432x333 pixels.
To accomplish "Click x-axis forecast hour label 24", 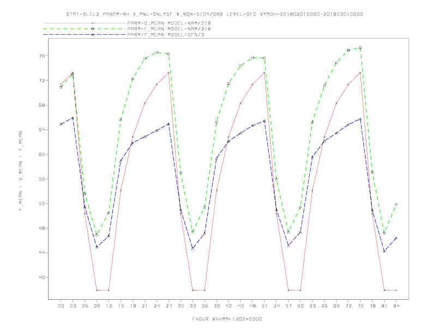I will [157, 306].
